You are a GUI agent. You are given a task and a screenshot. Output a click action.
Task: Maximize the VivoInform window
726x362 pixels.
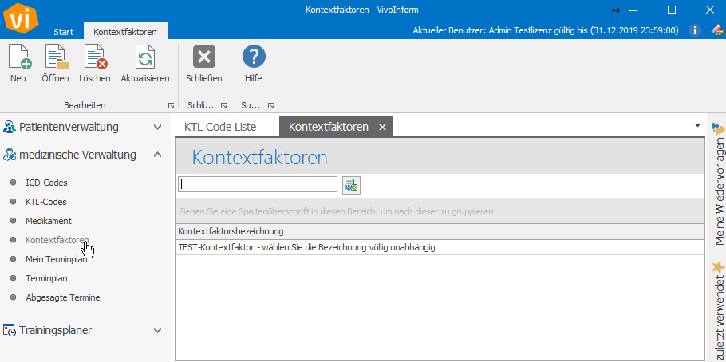coord(672,10)
